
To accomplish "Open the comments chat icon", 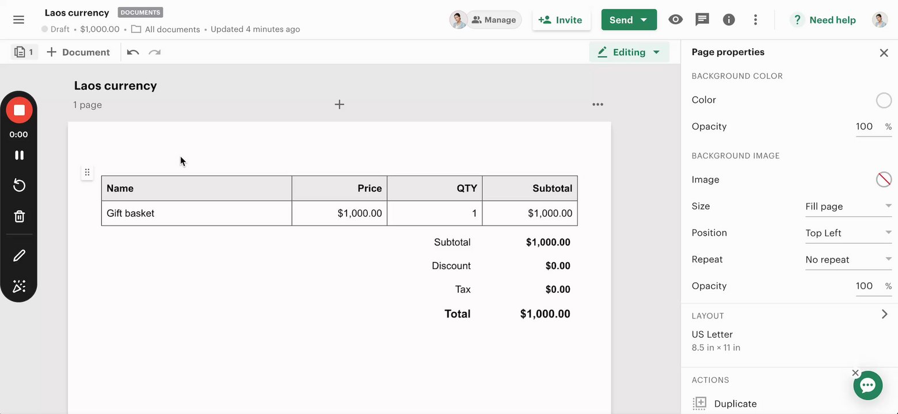I will [702, 20].
